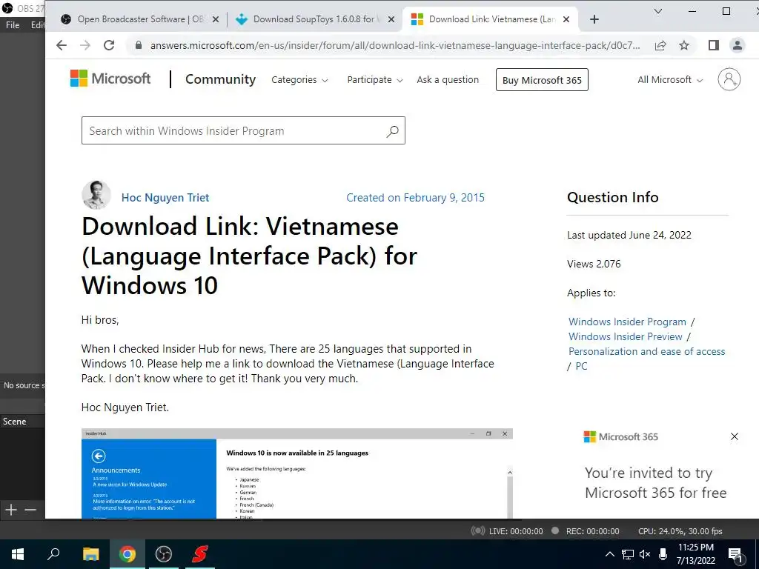The height and width of the screenshot is (569, 759).
Task: Click Buy Microsoft 365 button
Action: [542, 80]
